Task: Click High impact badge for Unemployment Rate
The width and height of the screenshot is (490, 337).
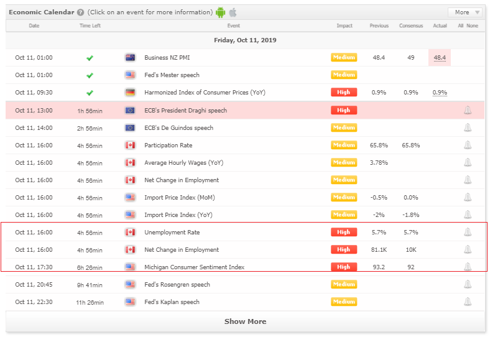Action: point(344,233)
